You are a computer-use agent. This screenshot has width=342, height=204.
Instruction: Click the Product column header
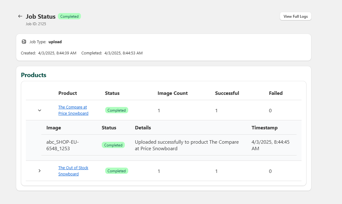pos(68,93)
